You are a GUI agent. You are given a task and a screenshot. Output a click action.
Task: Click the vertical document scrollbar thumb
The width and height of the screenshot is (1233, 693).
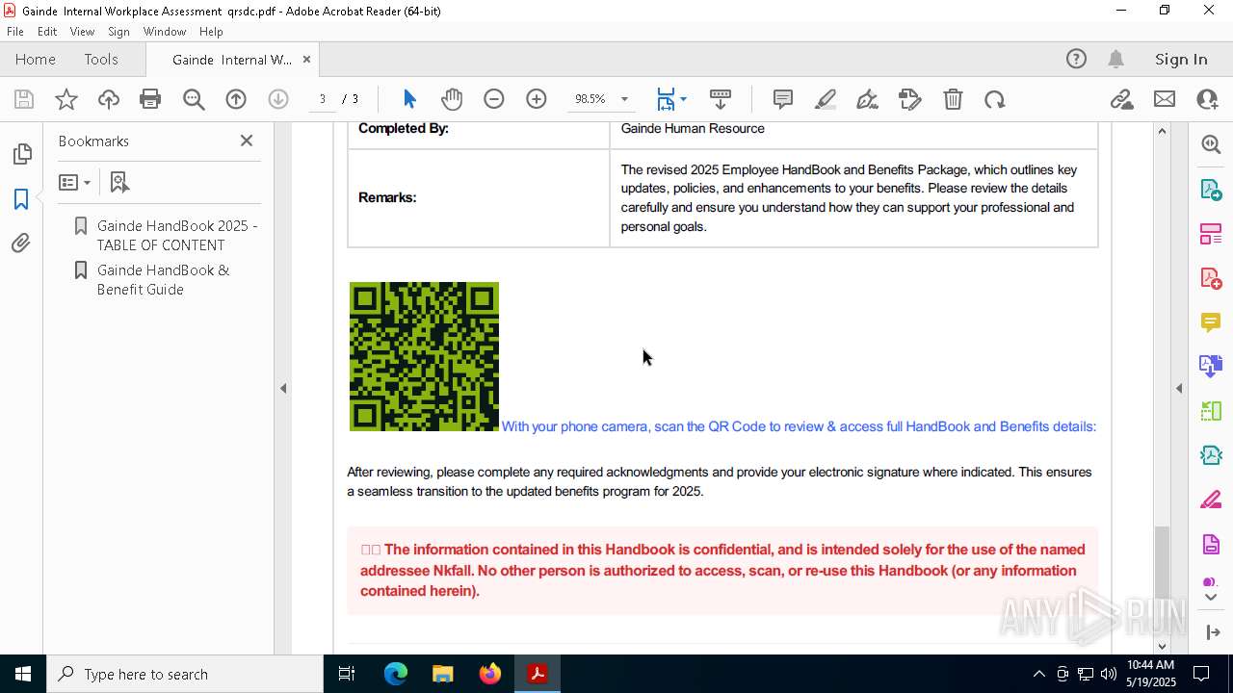(1162, 563)
